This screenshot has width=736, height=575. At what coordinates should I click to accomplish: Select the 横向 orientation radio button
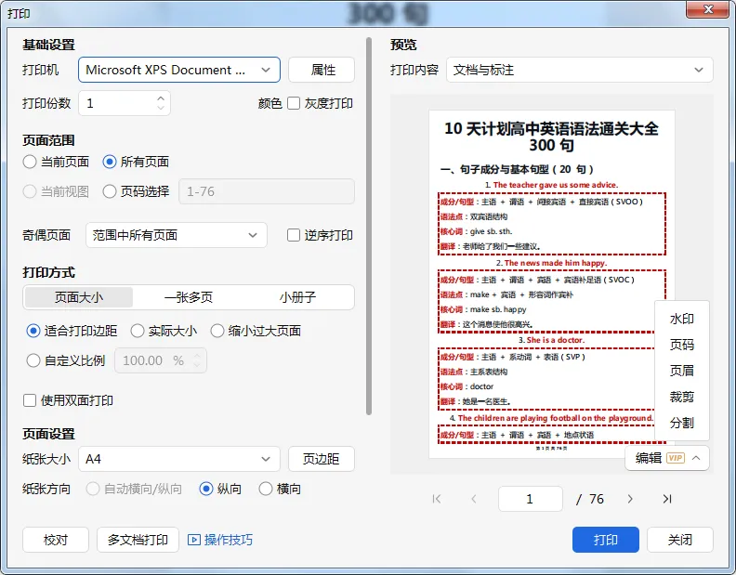pyautogui.click(x=266, y=489)
